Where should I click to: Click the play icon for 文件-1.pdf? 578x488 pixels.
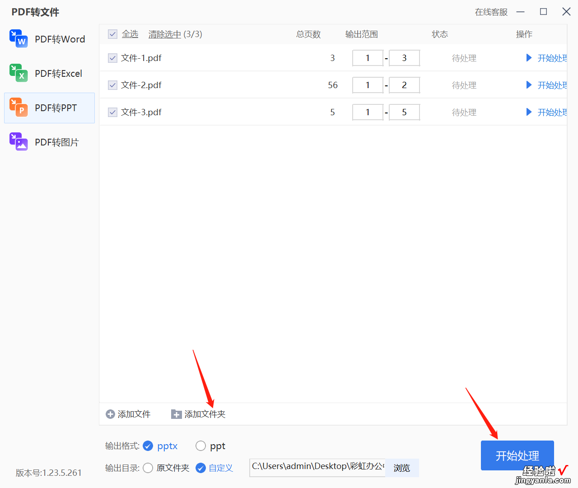click(529, 58)
